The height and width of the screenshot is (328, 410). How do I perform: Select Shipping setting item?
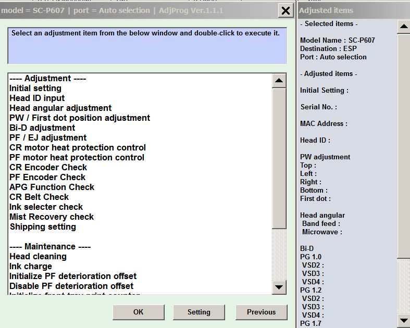[x=43, y=227]
